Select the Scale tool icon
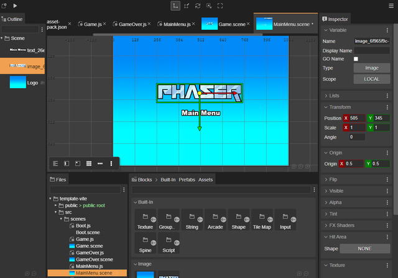The width and height of the screenshot is (398, 278). tap(187, 6)
